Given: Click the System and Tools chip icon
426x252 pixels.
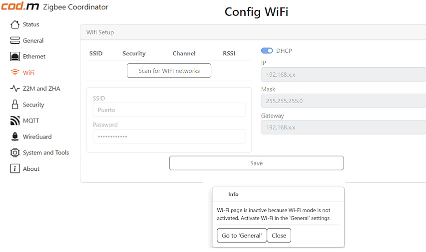Looking at the screenshot, I should coord(15,152).
